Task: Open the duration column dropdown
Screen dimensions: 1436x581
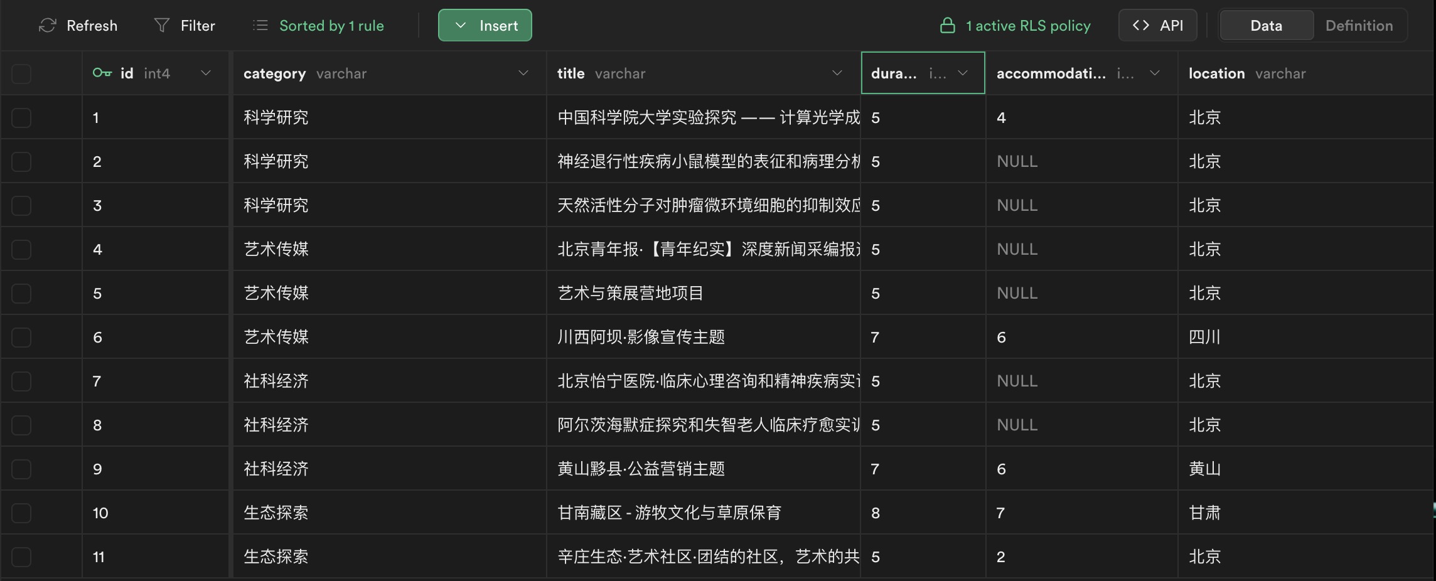Action: click(x=962, y=73)
